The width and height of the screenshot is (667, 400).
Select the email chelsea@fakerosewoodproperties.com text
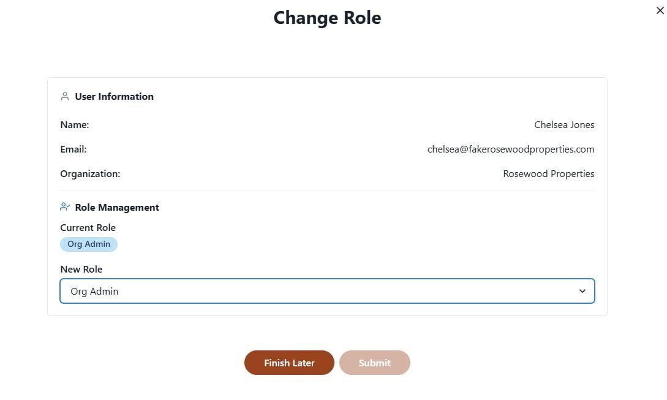click(x=510, y=149)
